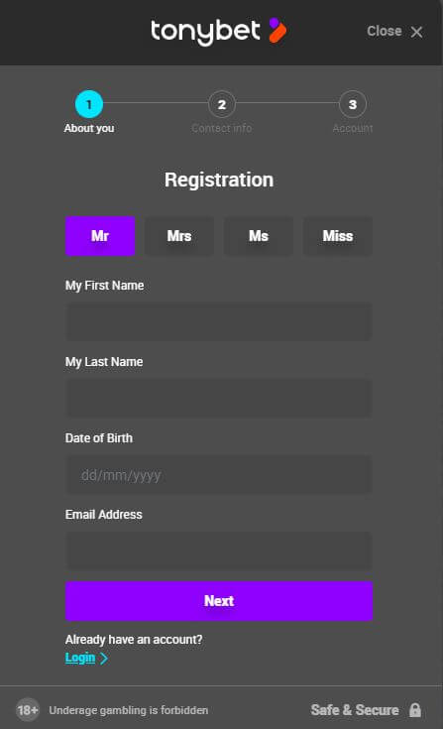Click the Safe & Secure text
443x729 pixels.
[355, 710]
